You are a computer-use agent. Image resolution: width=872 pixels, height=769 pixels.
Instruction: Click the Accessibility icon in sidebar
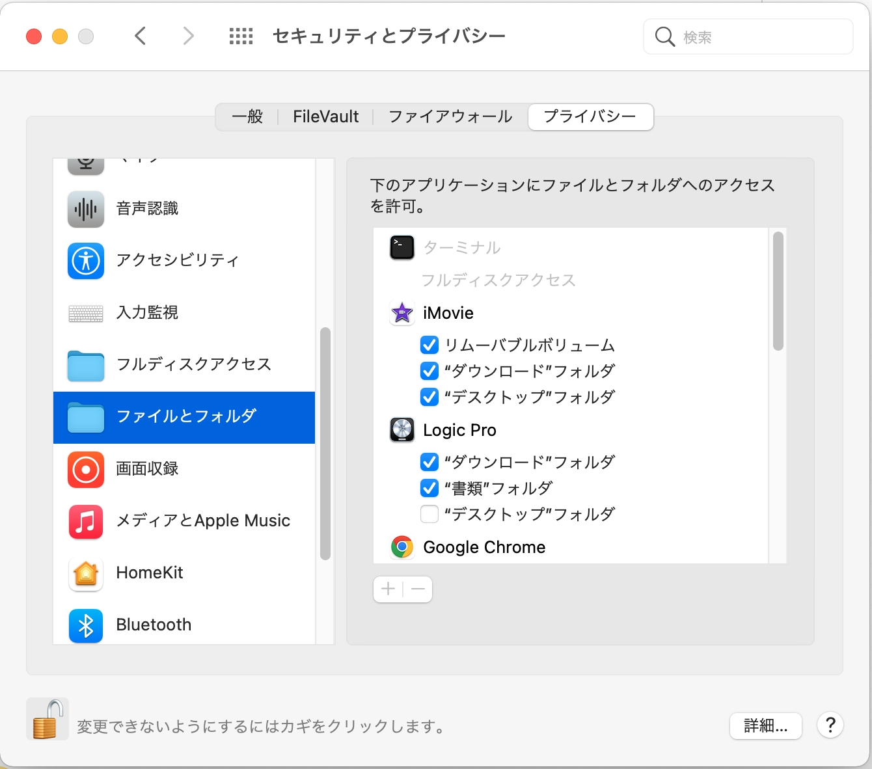86,261
